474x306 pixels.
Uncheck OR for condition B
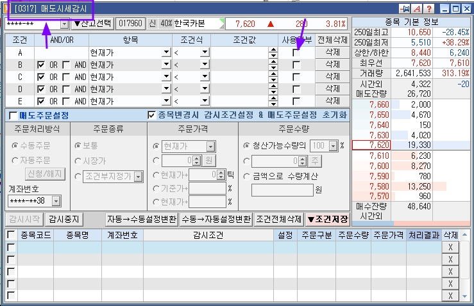[41, 65]
